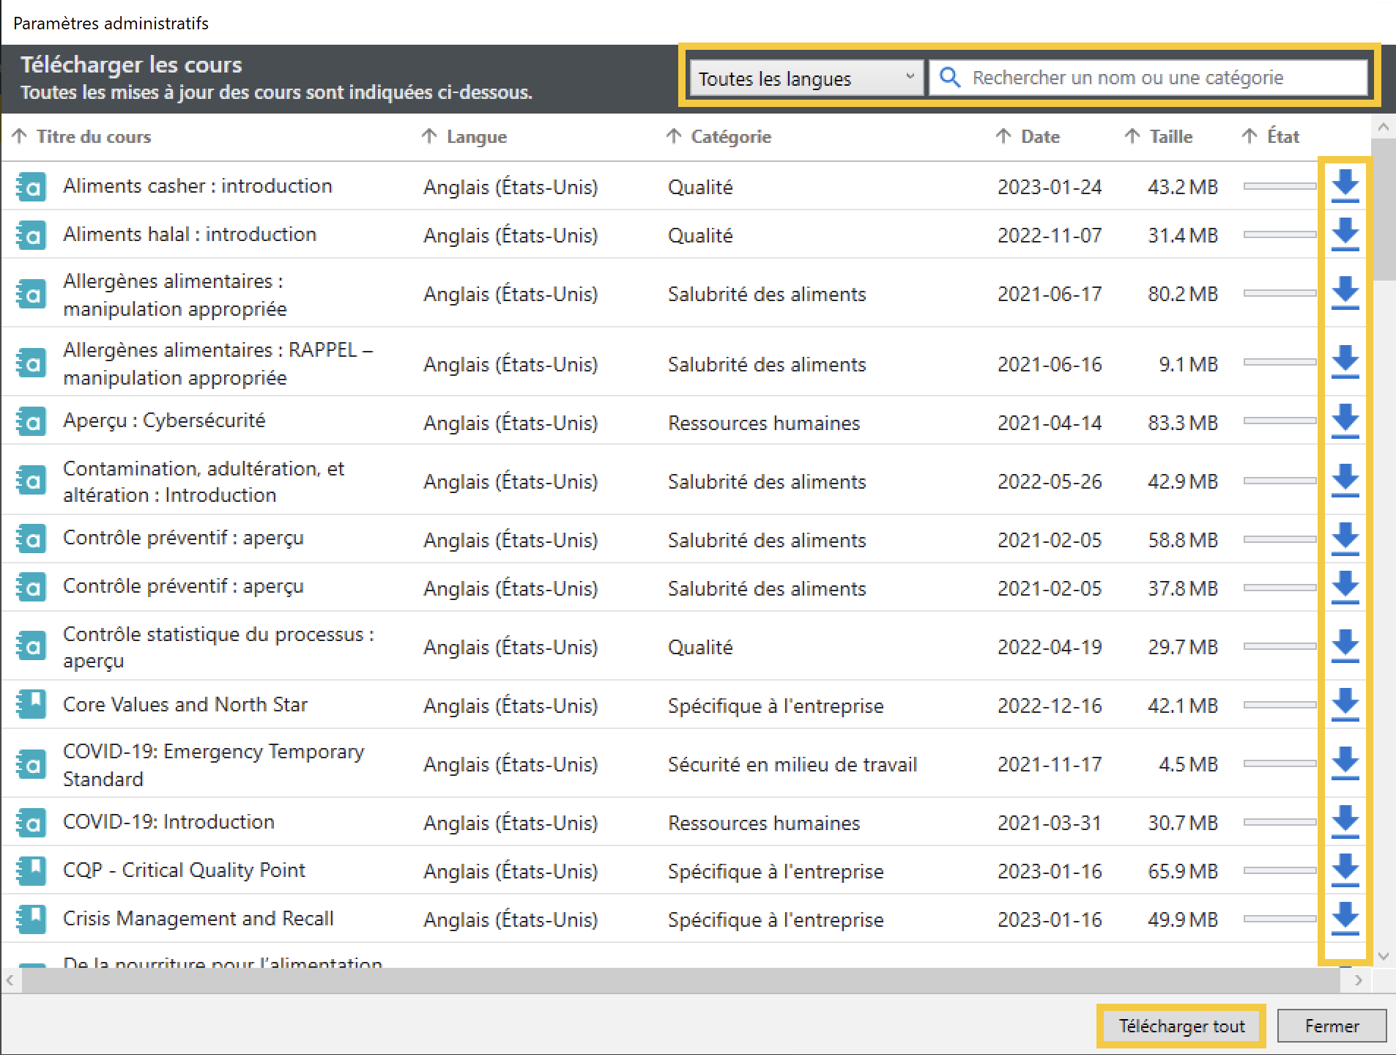Click course icon beside Contrôle statistique du processus

pyautogui.click(x=31, y=645)
